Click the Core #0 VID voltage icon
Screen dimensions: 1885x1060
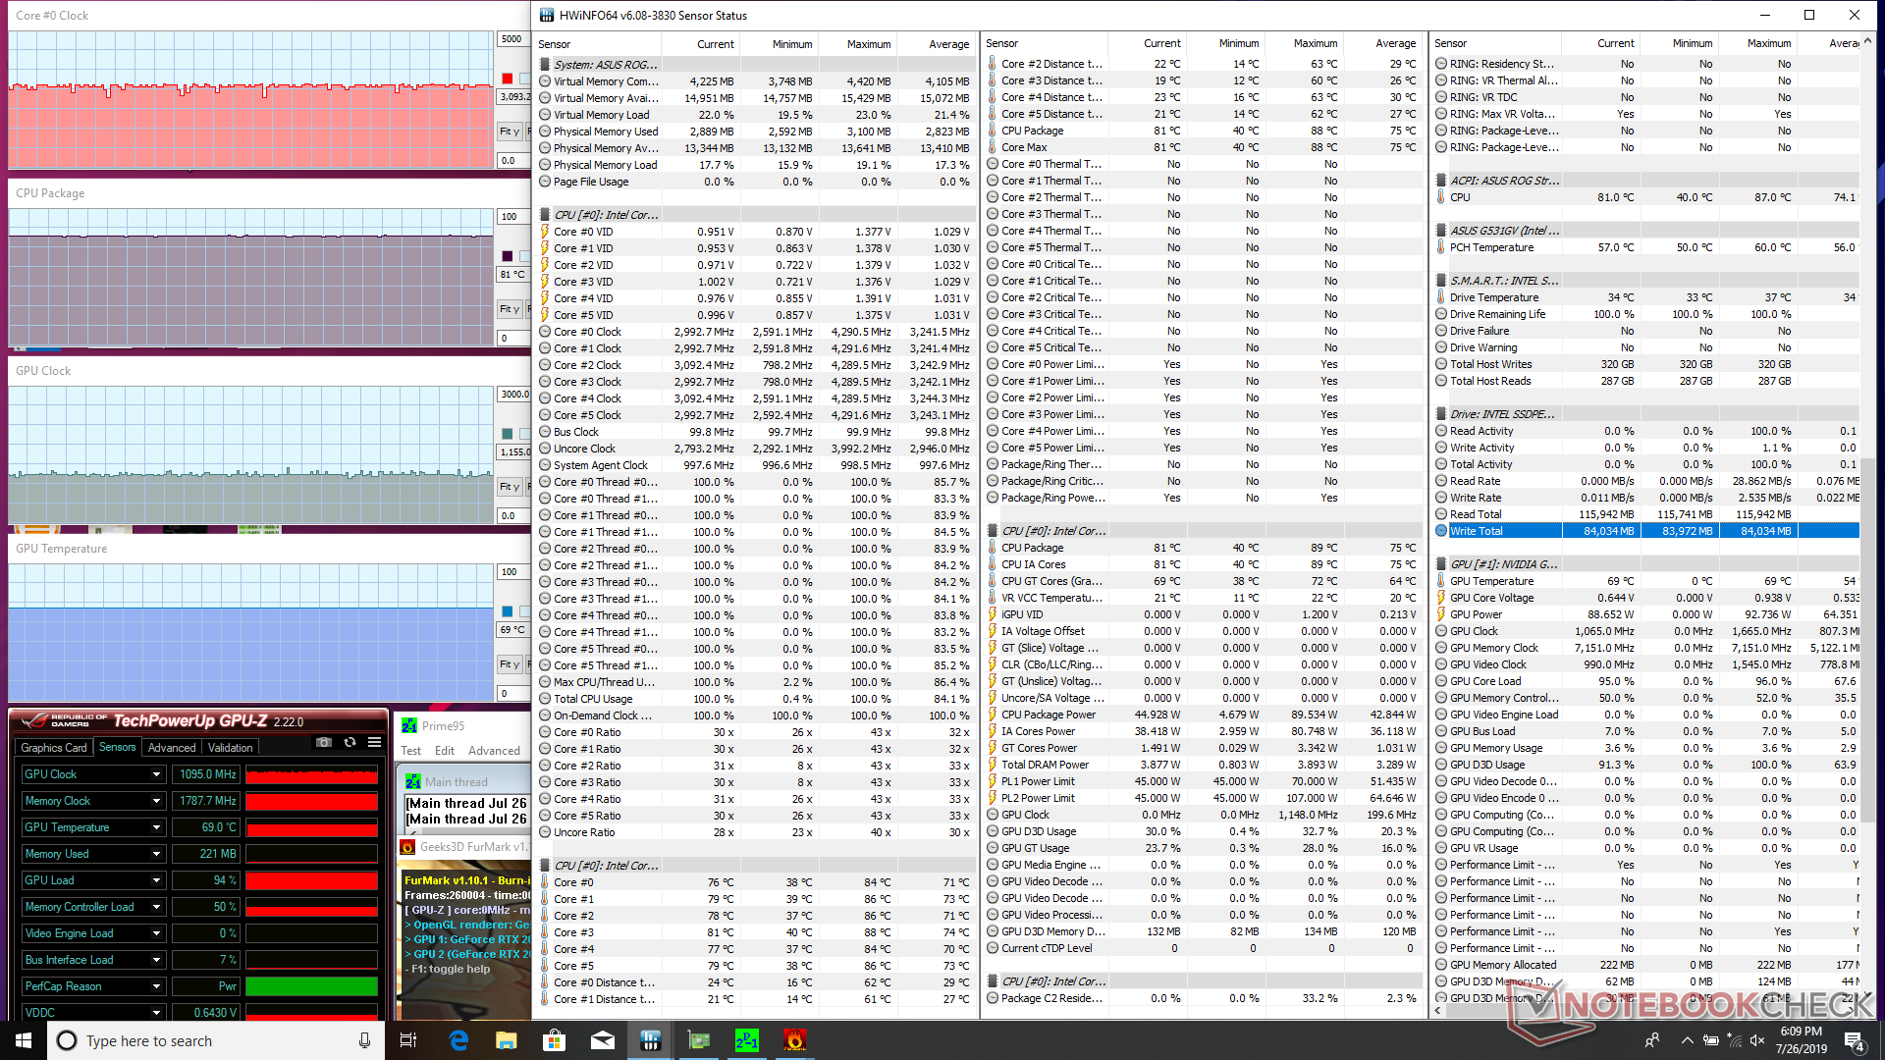tap(545, 232)
